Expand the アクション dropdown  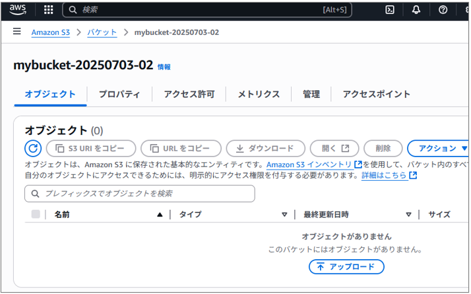pos(438,149)
